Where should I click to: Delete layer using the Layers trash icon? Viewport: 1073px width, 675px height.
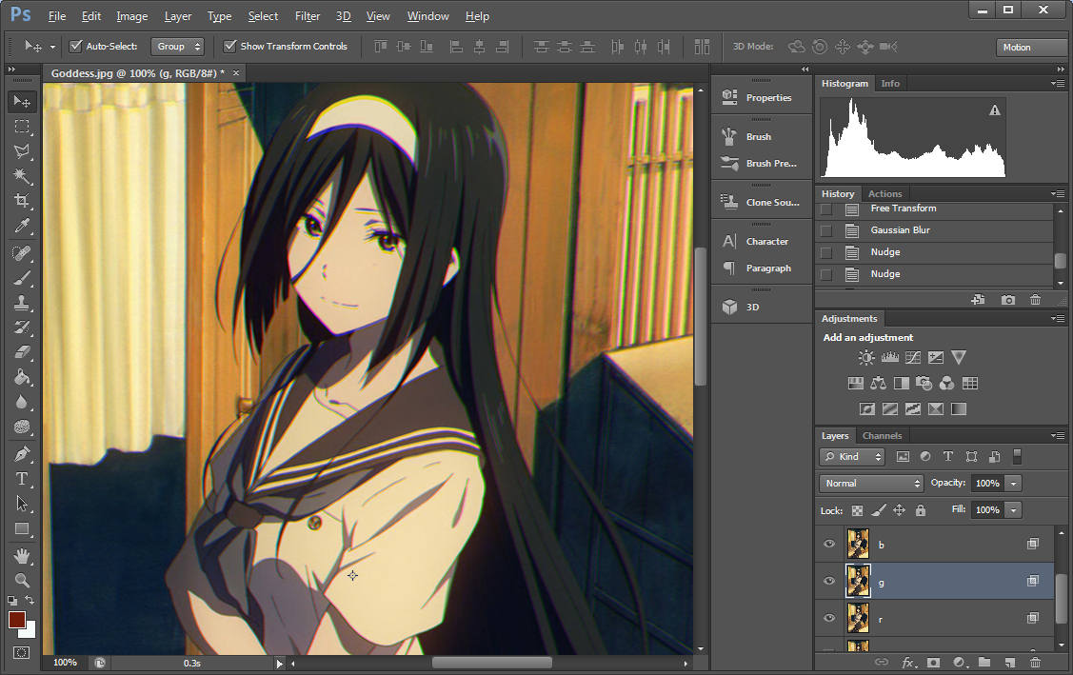[x=1035, y=662]
